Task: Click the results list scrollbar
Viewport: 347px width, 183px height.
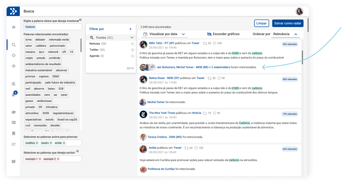Action: (302, 57)
